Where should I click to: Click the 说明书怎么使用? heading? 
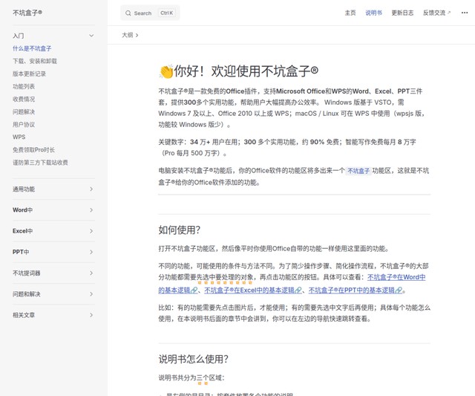coord(193,360)
